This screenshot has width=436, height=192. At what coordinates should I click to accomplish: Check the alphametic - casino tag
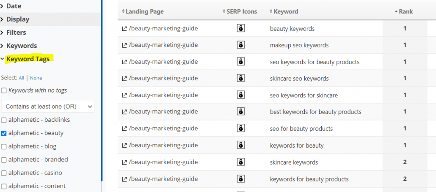point(4,173)
